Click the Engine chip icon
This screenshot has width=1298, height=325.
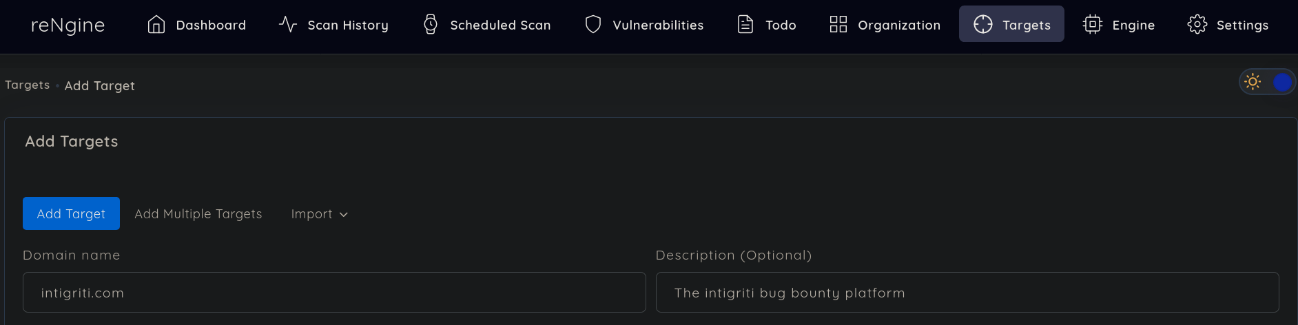point(1093,25)
